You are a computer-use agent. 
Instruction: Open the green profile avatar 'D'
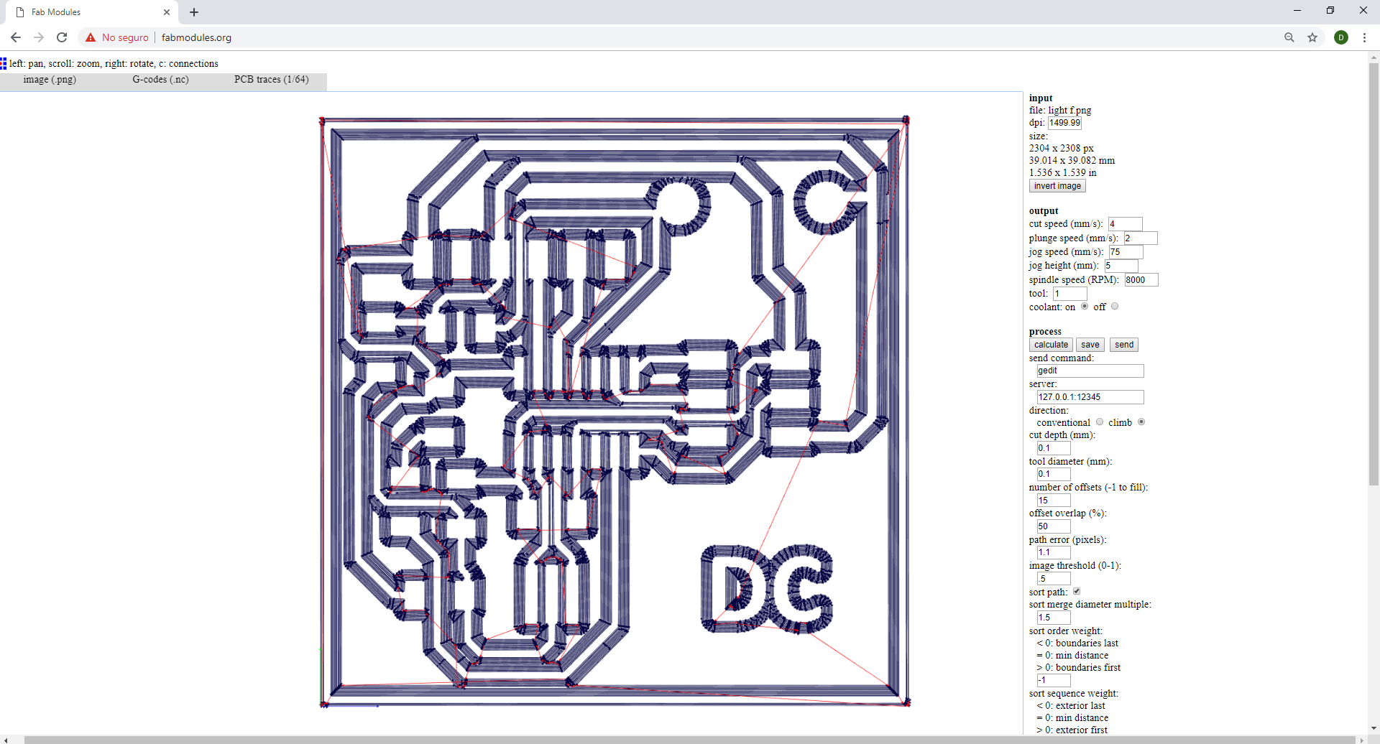[1341, 37]
